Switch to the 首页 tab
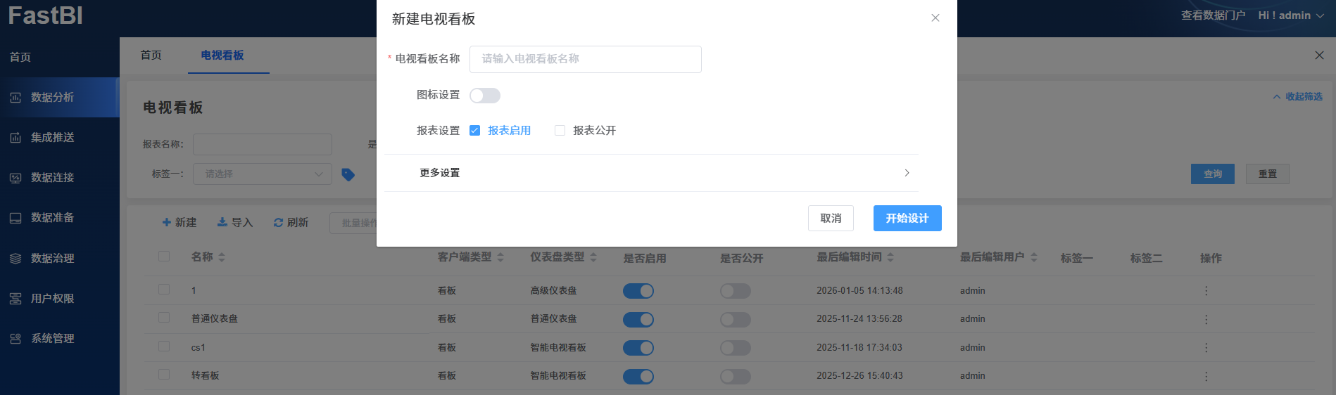The image size is (1336, 395). 151,56
